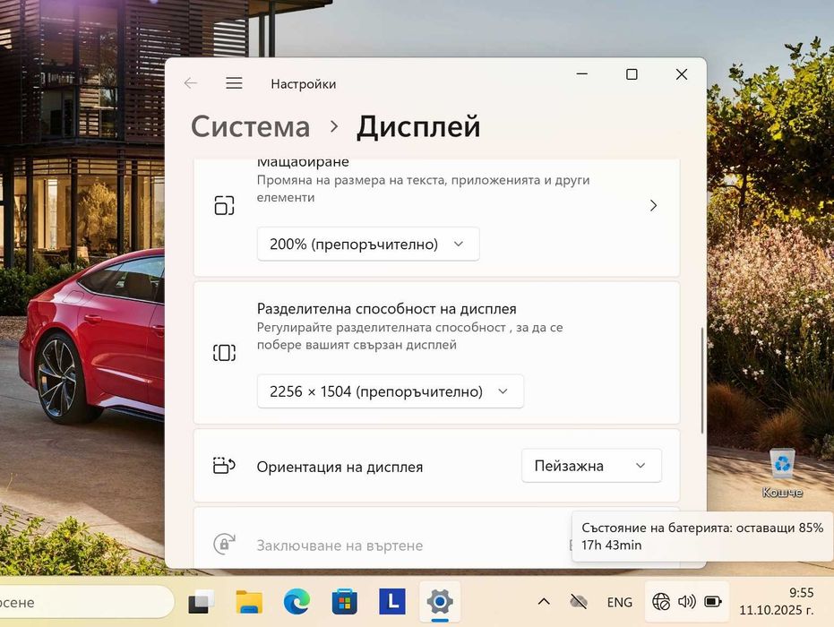Maximize the Настройки window
The height and width of the screenshot is (627, 834).
(x=632, y=74)
